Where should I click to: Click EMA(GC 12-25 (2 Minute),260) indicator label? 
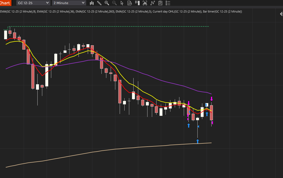(95, 11)
